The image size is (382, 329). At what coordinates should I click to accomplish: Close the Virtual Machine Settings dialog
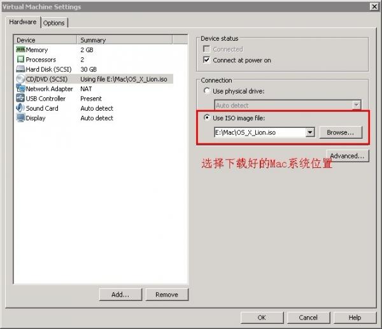(x=374, y=6)
